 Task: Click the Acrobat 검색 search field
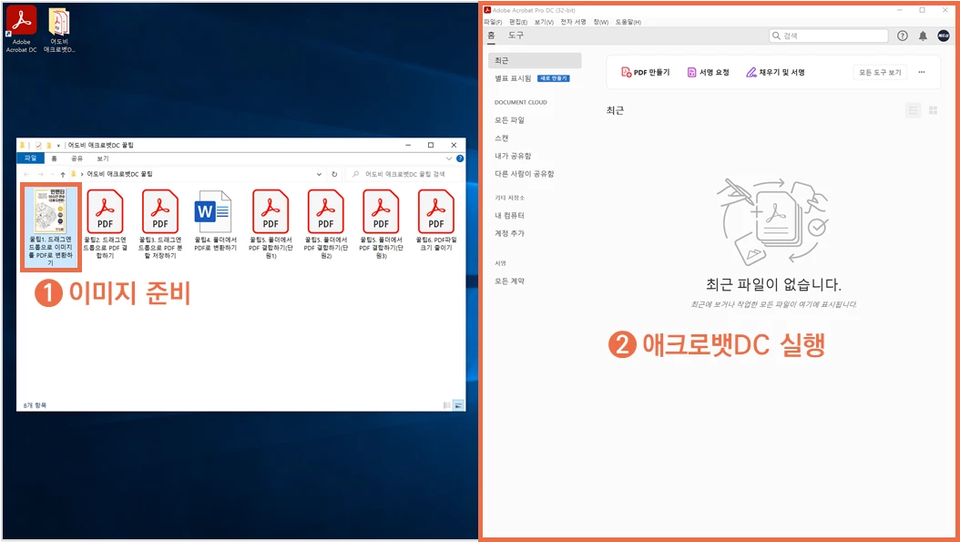coord(828,36)
